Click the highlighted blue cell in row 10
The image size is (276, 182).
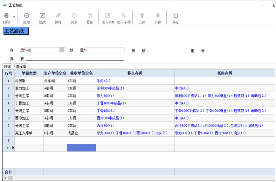(81, 148)
